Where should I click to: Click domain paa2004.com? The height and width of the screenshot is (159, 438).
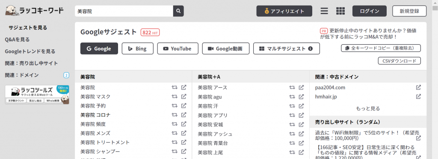tap(330, 87)
